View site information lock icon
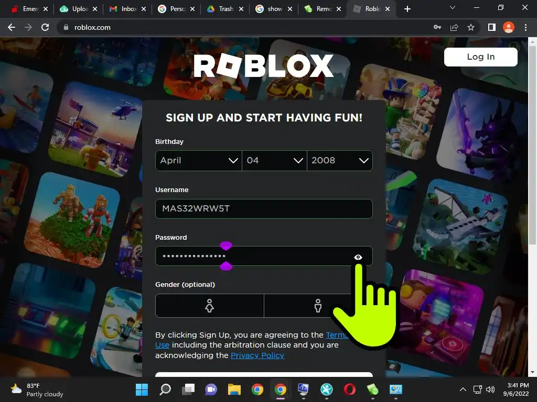This screenshot has width=537, height=402. tap(66, 27)
